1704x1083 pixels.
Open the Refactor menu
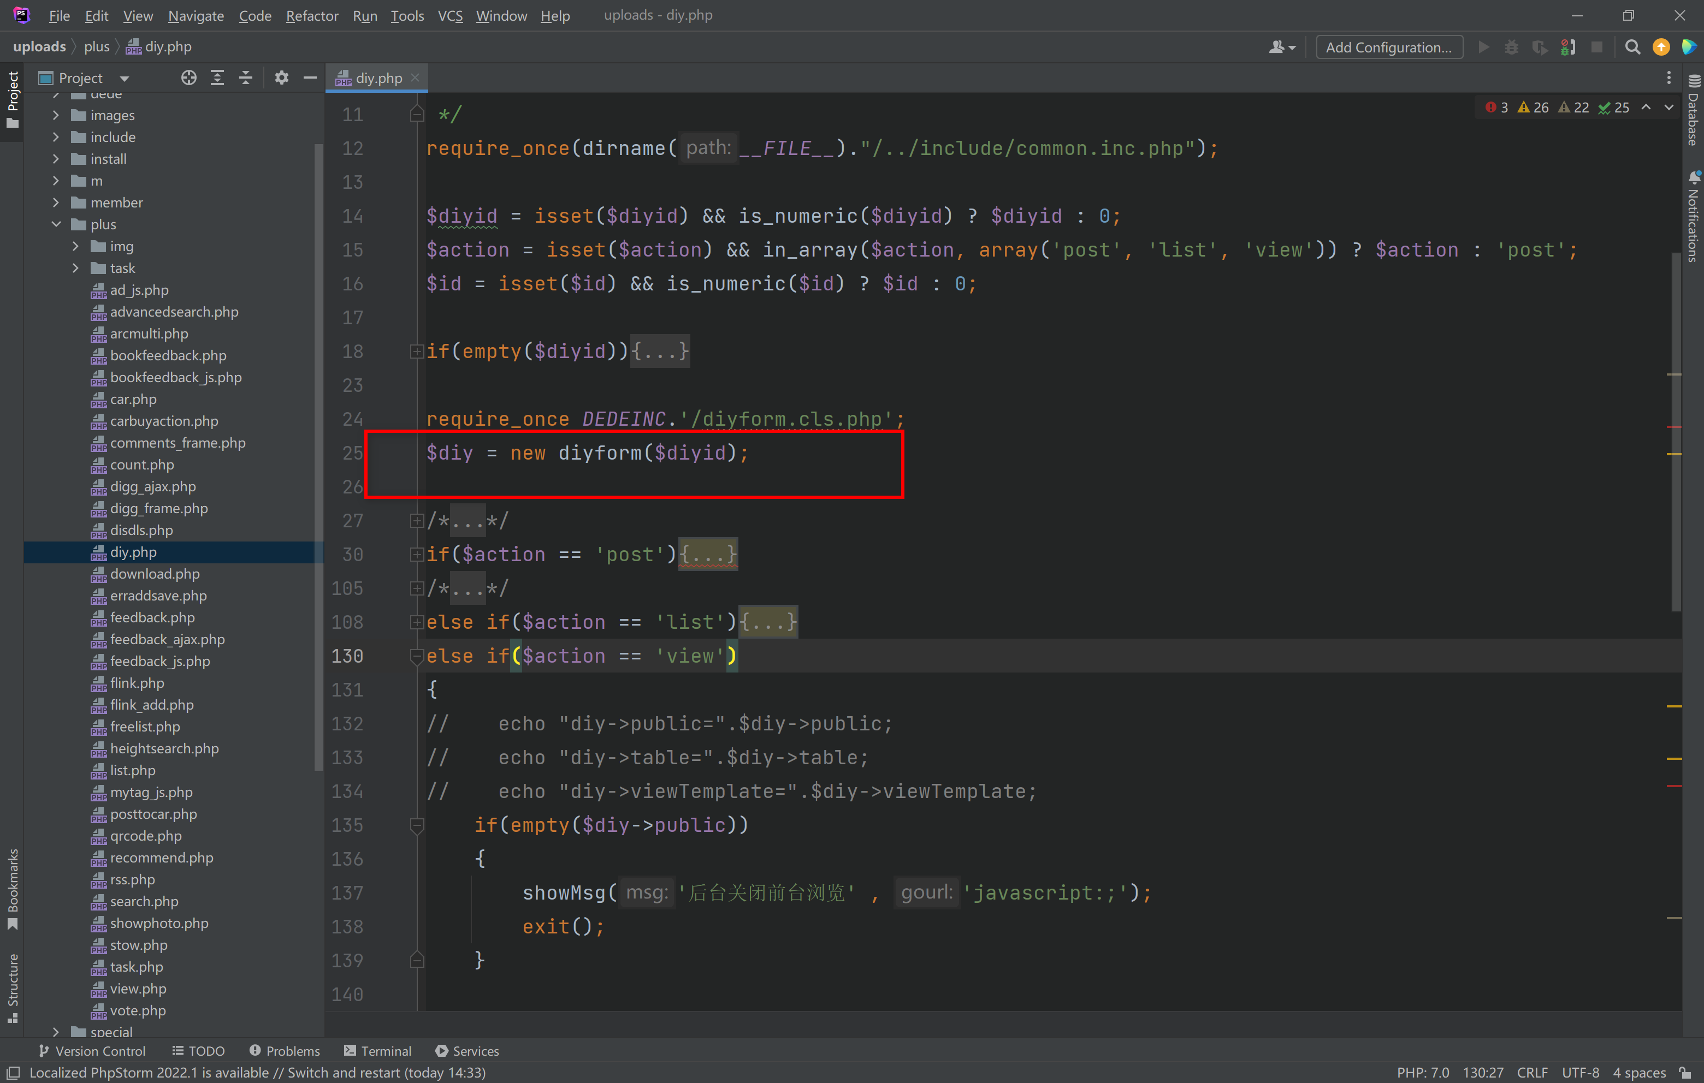point(311,16)
